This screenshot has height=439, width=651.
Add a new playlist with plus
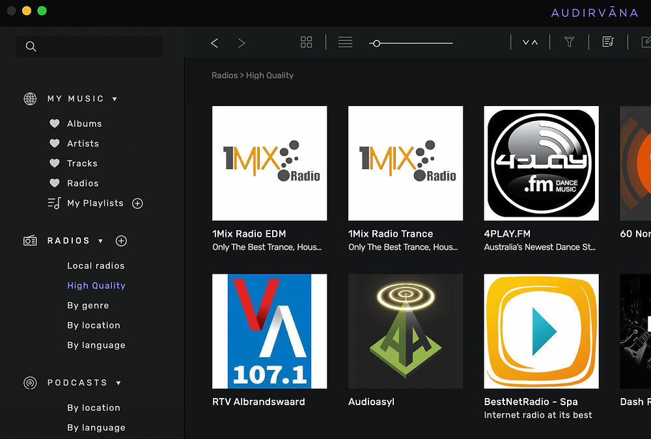click(137, 204)
